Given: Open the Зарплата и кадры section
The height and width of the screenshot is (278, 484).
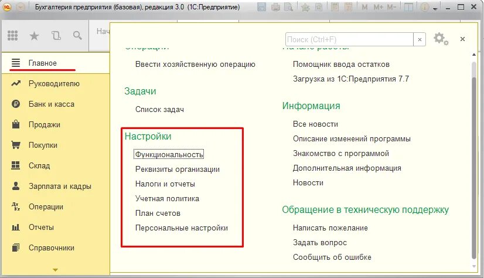Looking at the screenshot, I should (x=56, y=187).
